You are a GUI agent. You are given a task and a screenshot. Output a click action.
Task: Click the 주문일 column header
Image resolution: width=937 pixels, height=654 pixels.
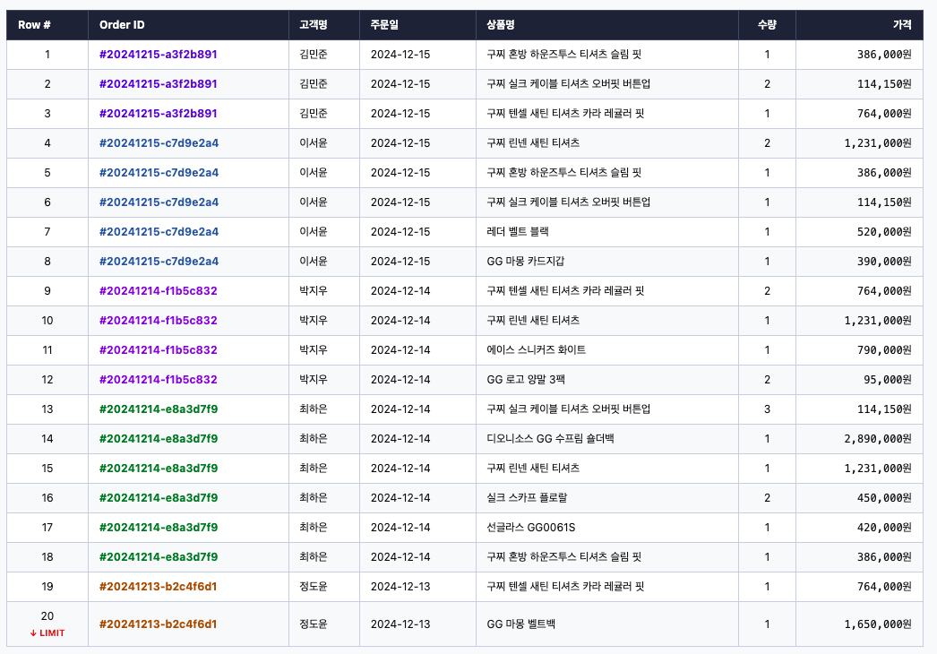coord(417,25)
